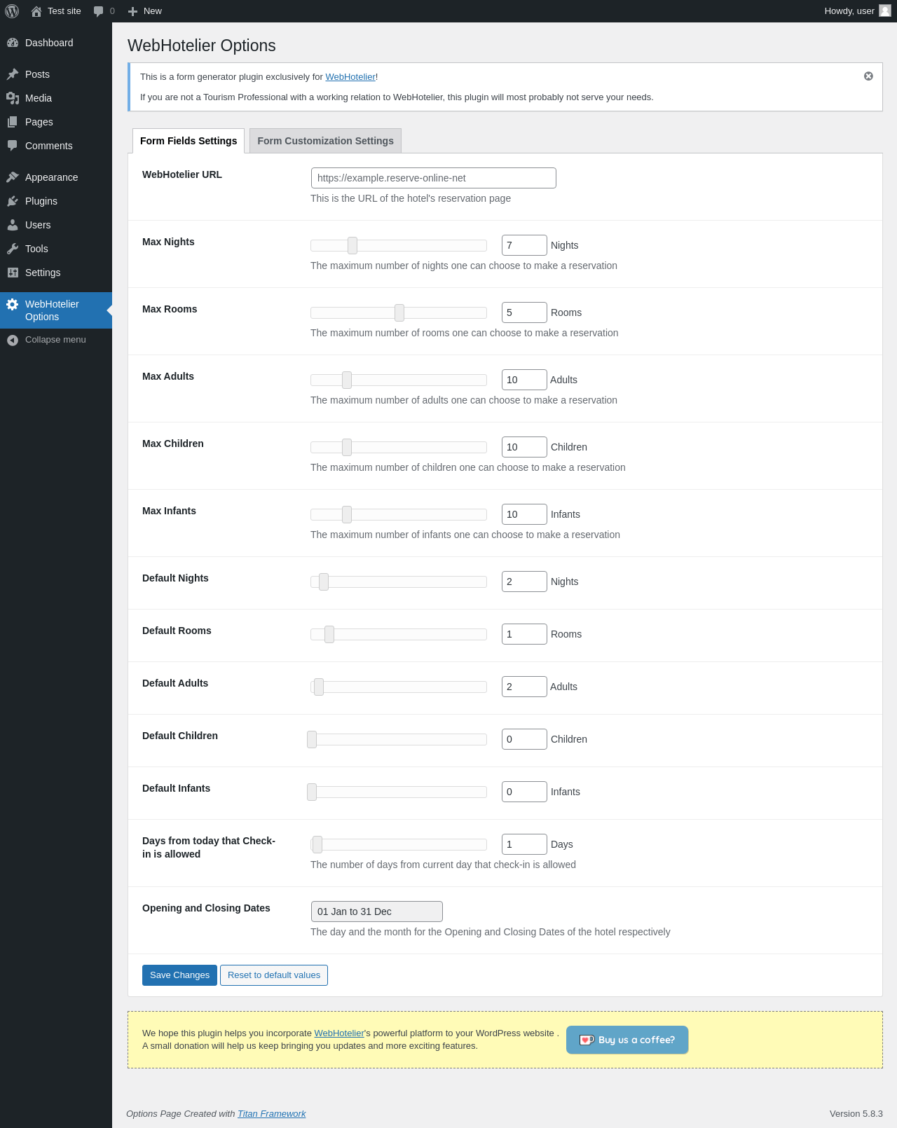The height and width of the screenshot is (1128, 897).
Task: Click the Max Adults slider handle
Action: tap(347, 380)
